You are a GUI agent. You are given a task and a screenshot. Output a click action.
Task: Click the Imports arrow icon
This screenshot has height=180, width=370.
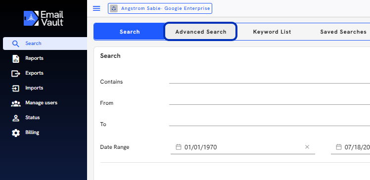coord(15,89)
